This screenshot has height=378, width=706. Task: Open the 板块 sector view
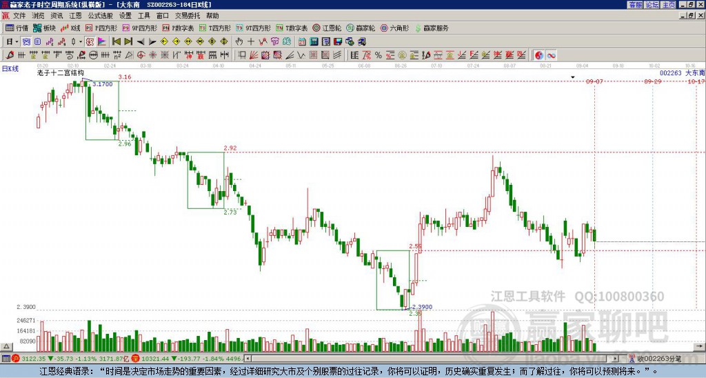(x=45, y=28)
